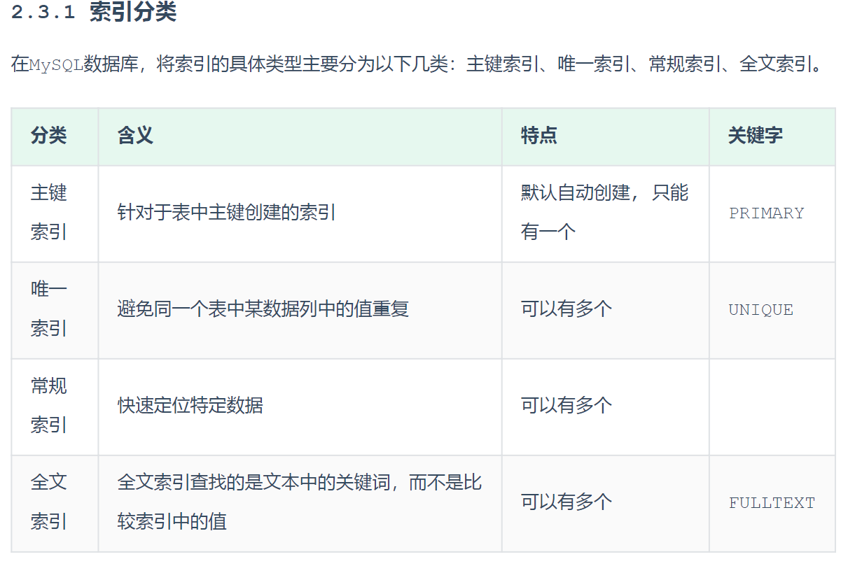Select the UNIQUE keyword
841x566 pixels.
point(760,310)
